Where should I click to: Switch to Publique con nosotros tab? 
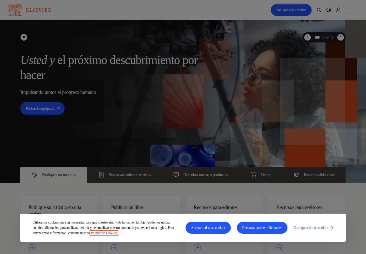point(54,175)
